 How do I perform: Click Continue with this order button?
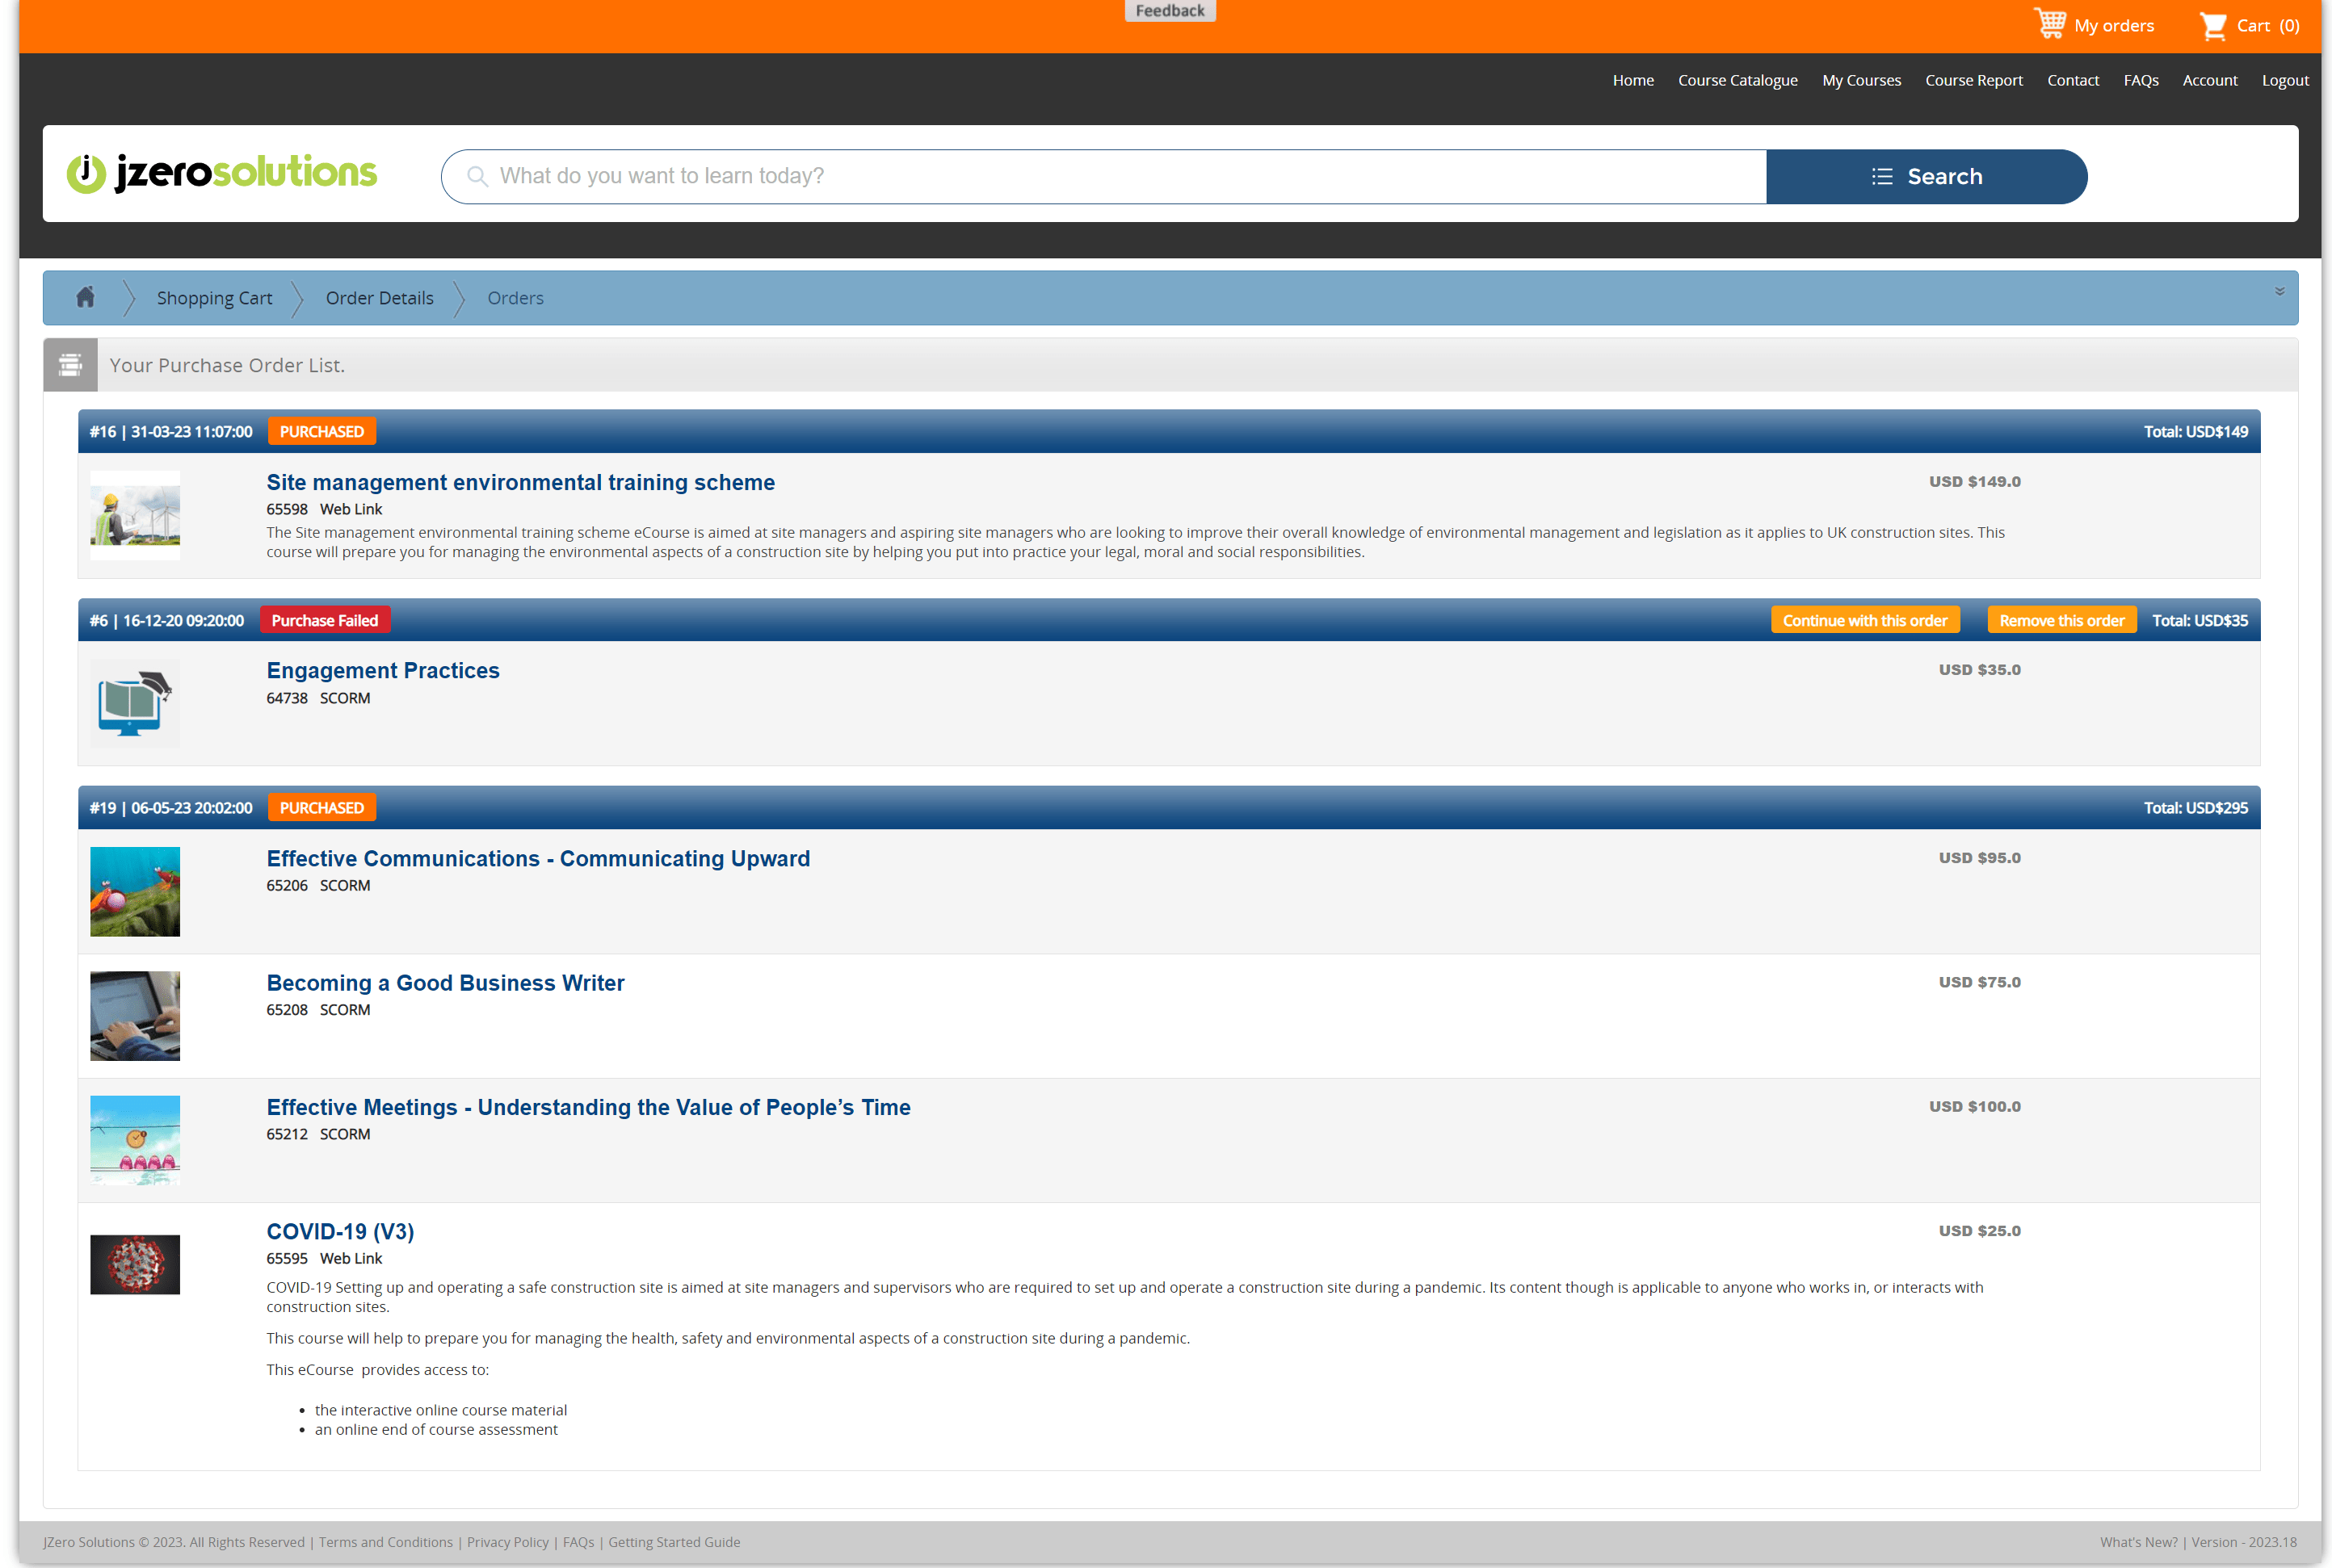click(x=1863, y=620)
